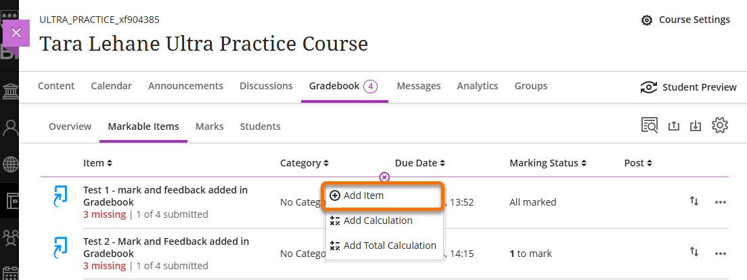Click the Student Preview button
Screen dimensions: 747x280
point(689,87)
